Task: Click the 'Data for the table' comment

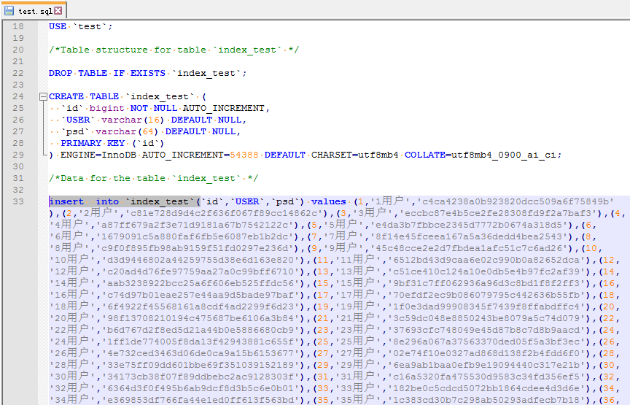Action: click(153, 178)
